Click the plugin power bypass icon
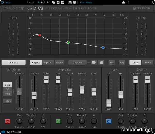Screen dimensions: 155x134 point(3,2)
